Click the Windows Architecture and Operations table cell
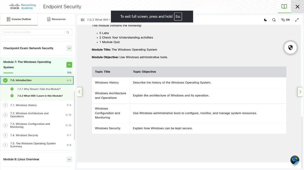The image size is (304, 170). [x=111, y=96]
